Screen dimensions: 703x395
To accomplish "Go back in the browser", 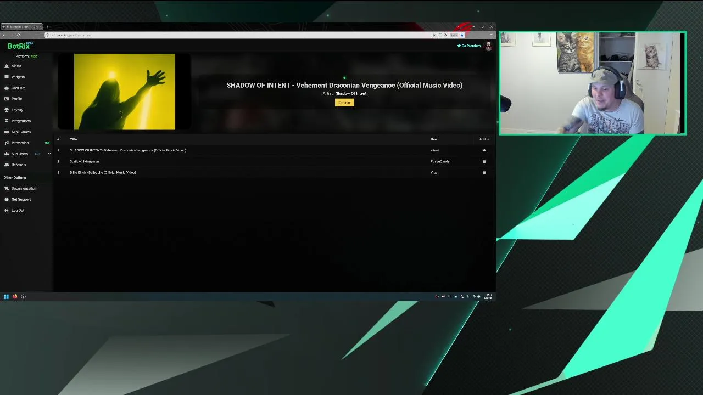I will click(4, 35).
